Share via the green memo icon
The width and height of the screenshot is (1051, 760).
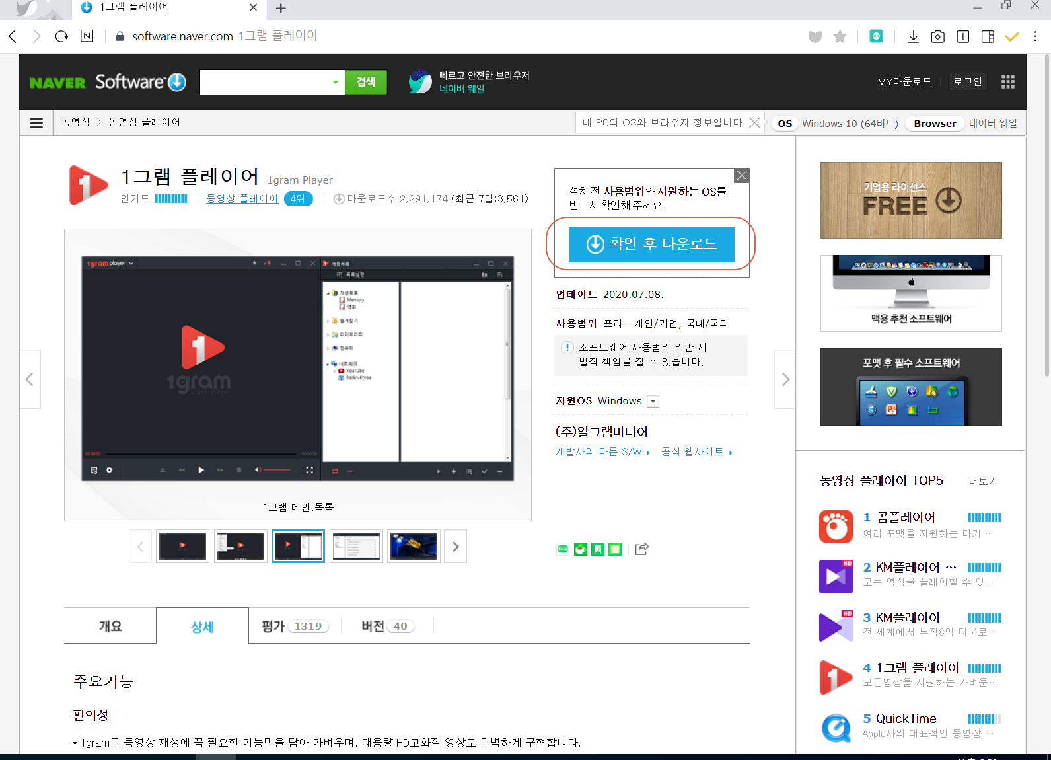[614, 549]
